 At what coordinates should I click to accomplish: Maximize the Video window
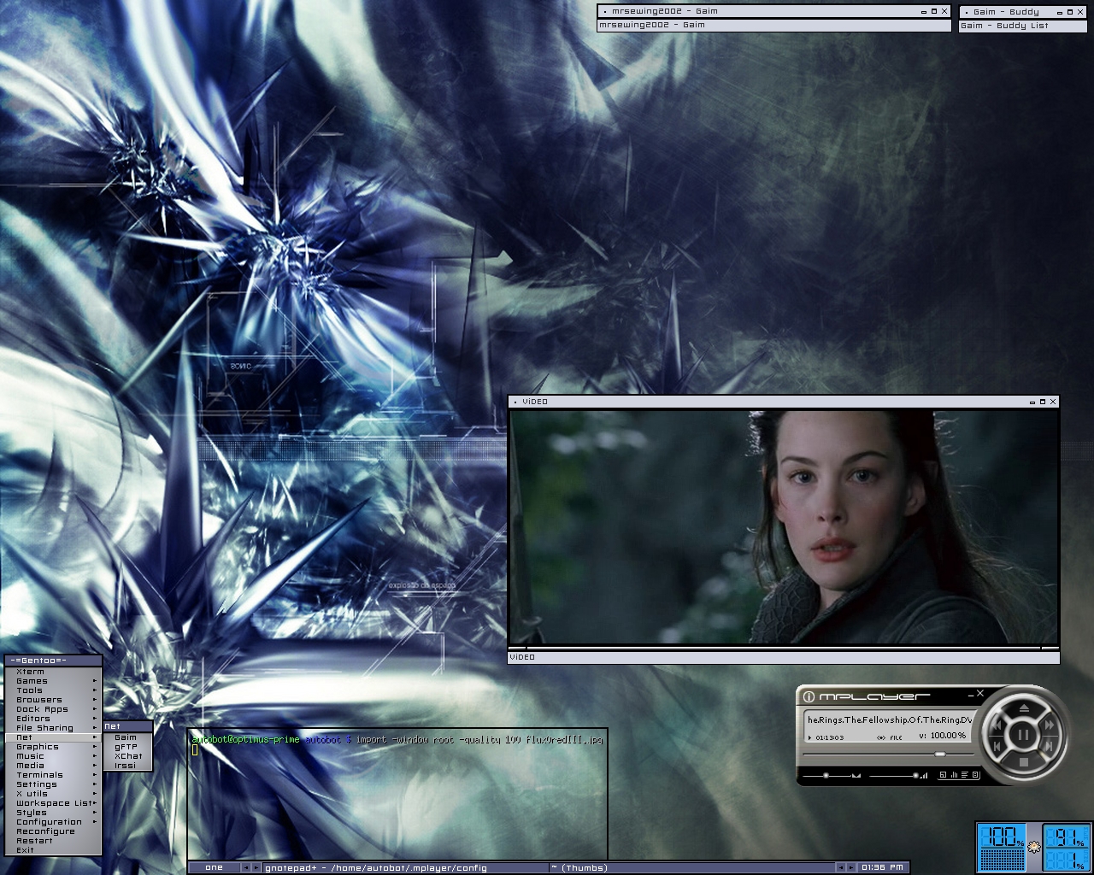tap(1043, 402)
